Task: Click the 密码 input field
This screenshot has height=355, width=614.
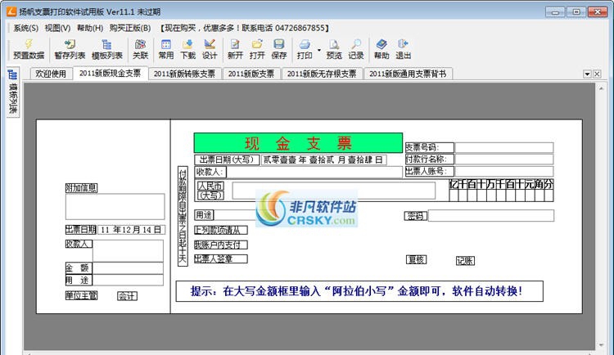Action: (491, 216)
